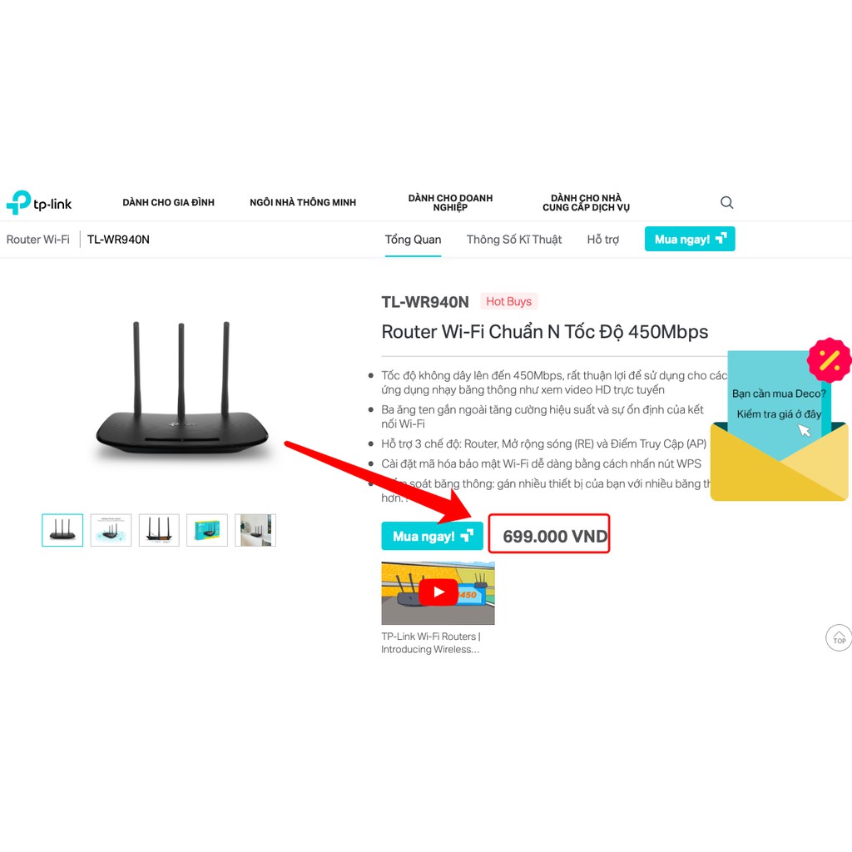Open the Dành Cho Gia Đình menu
852x852 pixels.
[x=168, y=203]
